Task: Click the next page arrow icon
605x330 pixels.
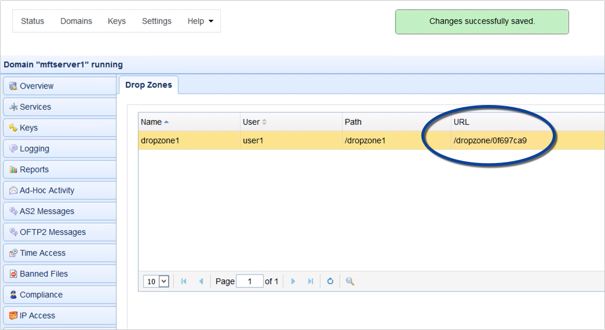Action: click(x=293, y=281)
